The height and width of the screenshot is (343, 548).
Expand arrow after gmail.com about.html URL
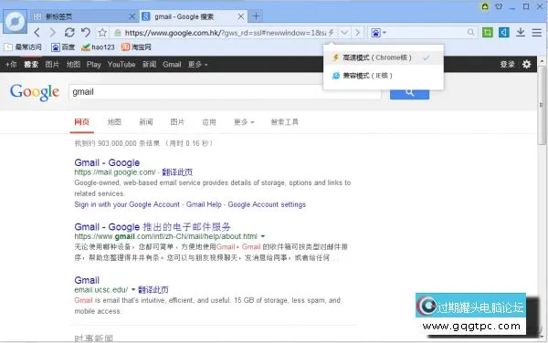pos(263,236)
